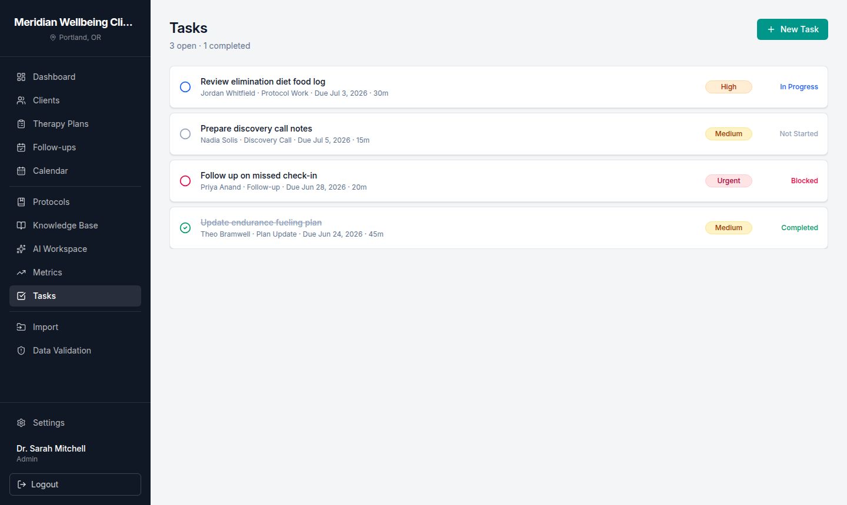This screenshot has height=505, width=847.
Task: Click the Dr. Sarah Mitchell profile name
Action: tap(51, 449)
